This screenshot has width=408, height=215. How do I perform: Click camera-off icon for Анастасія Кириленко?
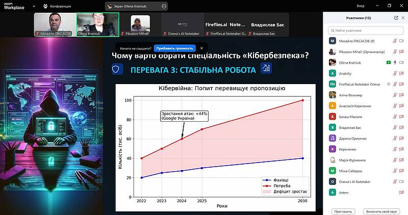click(401, 106)
